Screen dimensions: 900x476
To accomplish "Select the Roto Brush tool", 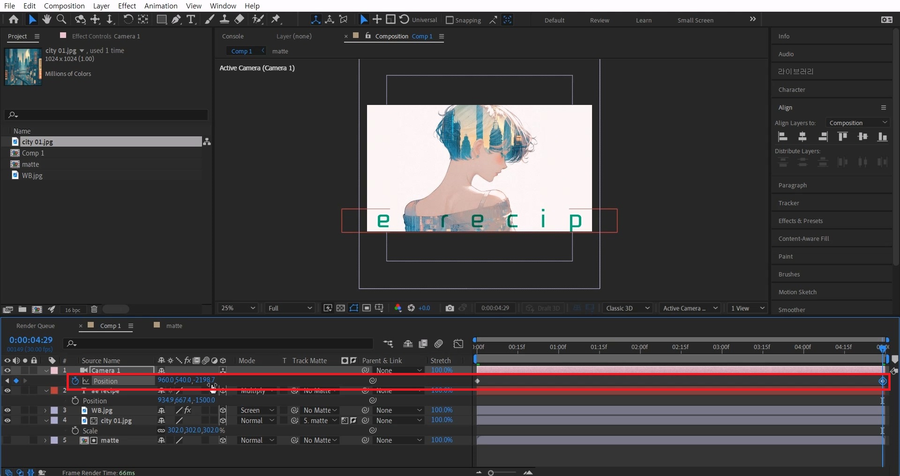I will tap(258, 19).
